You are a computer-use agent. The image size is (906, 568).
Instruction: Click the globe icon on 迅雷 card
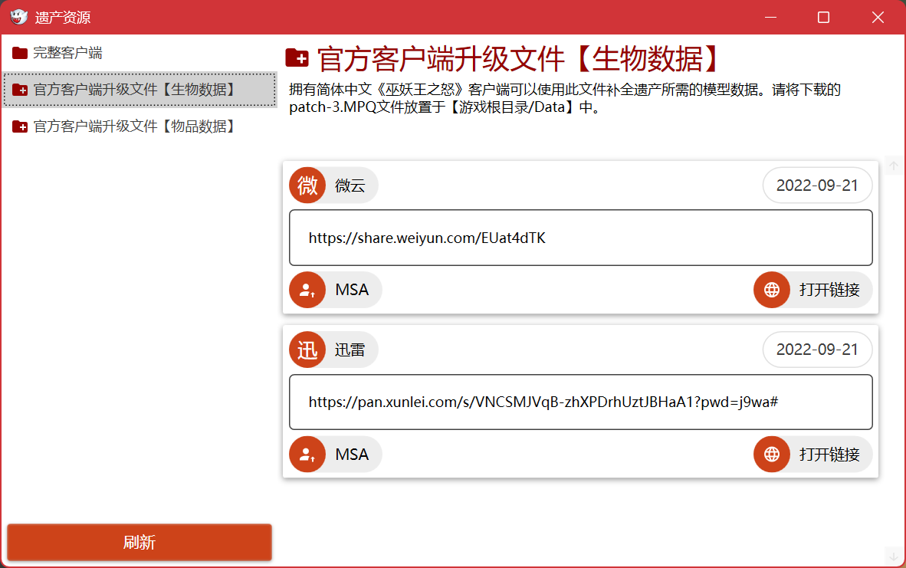771,454
